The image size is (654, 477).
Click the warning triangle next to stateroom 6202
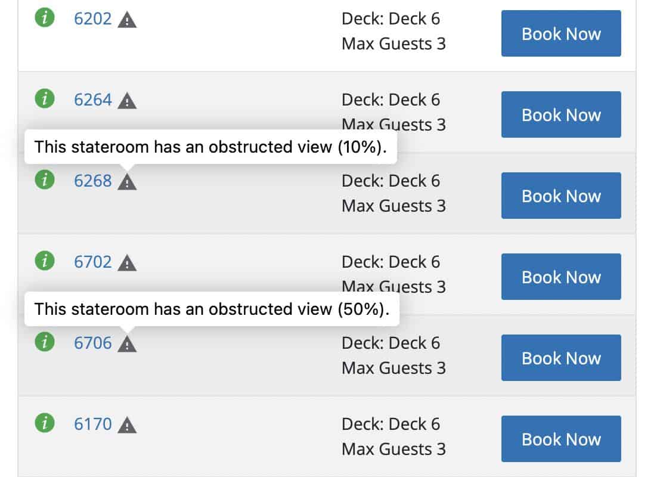127,20
